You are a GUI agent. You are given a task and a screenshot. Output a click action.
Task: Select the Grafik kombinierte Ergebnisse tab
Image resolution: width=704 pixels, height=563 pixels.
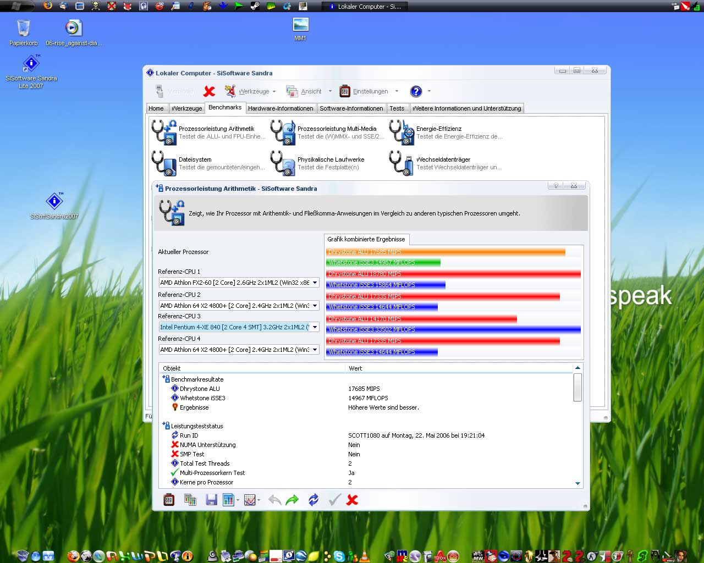(366, 239)
